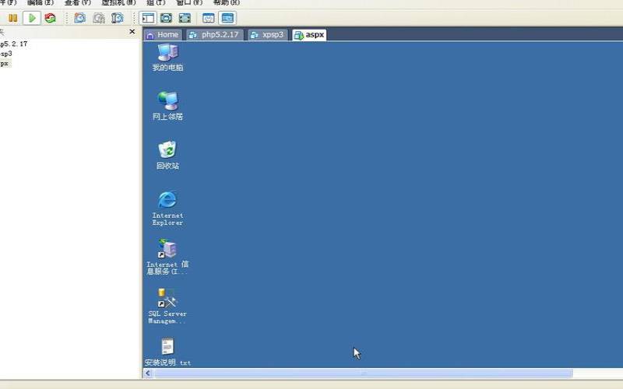This screenshot has height=389, width=623.
Task: Click the horizontal scrollbar left arrow
Action: [x=148, y=373]
